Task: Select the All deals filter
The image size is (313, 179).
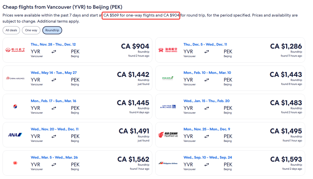Action: [11, 30]
